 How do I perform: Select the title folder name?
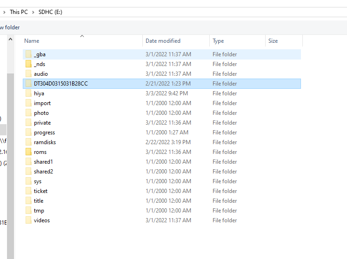tap(39, 201)
